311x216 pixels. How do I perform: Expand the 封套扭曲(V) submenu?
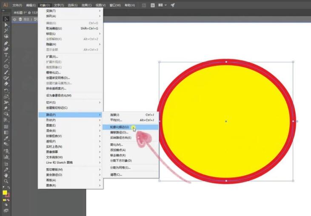coord(71,136)
